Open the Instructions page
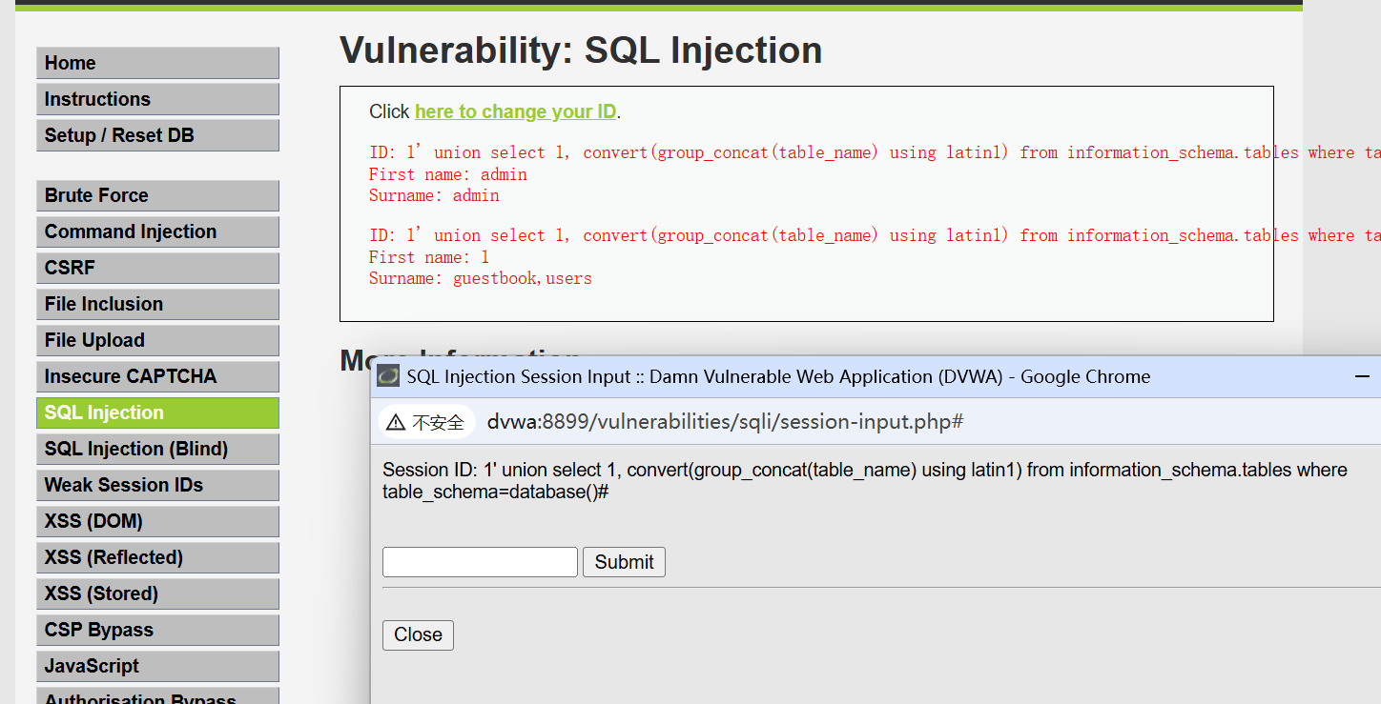 [157, 99]
